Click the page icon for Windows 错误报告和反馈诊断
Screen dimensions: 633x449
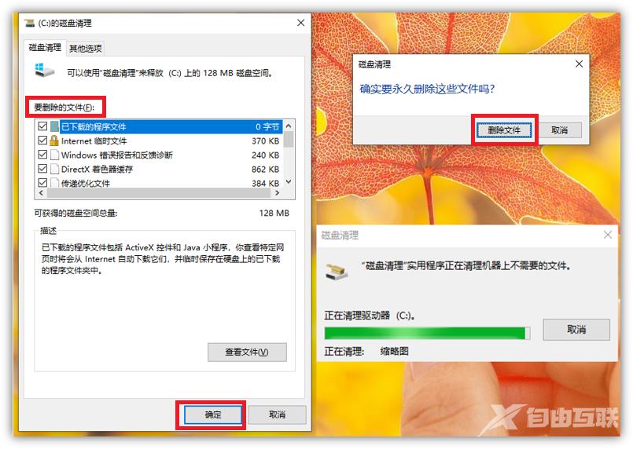coord(54,155)
